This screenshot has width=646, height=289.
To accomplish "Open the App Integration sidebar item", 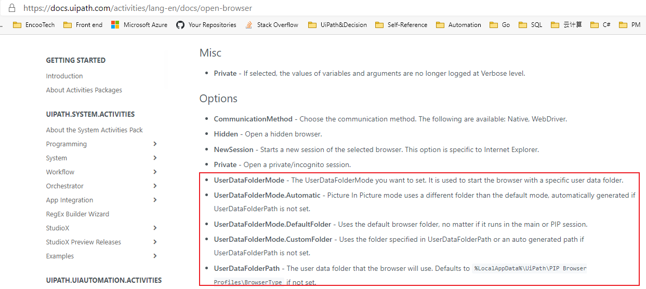I will pyautogui.click(x=70, y=200).
